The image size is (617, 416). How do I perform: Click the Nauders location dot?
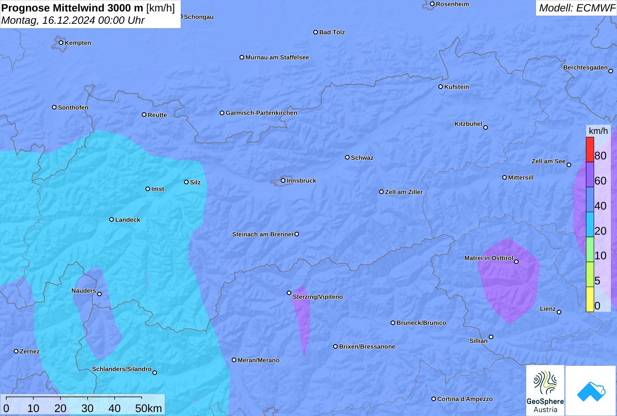(x=100, y=294)
